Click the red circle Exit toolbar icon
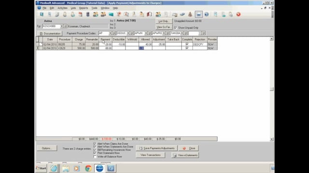 click(239, 14)
